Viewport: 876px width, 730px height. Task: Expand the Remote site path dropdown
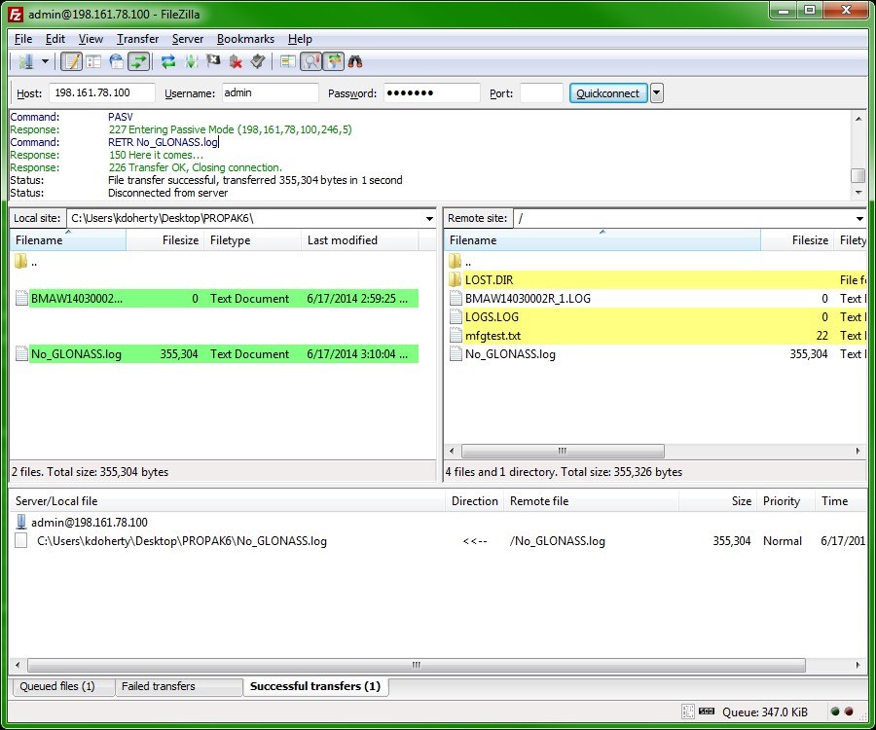[859, 218]
